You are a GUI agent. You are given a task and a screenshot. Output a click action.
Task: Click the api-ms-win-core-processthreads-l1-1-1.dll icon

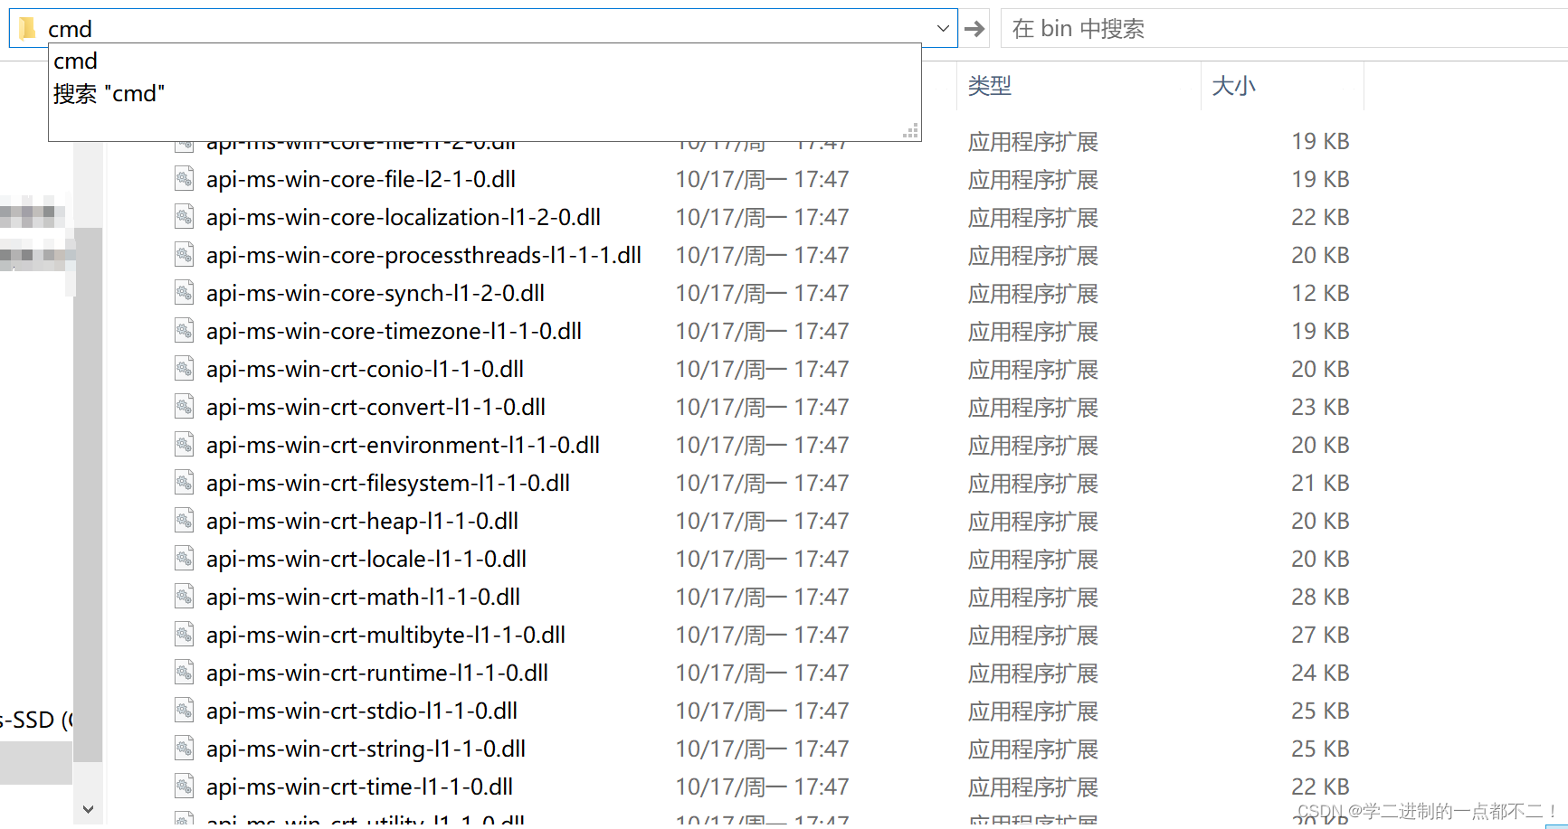(184, 254)
